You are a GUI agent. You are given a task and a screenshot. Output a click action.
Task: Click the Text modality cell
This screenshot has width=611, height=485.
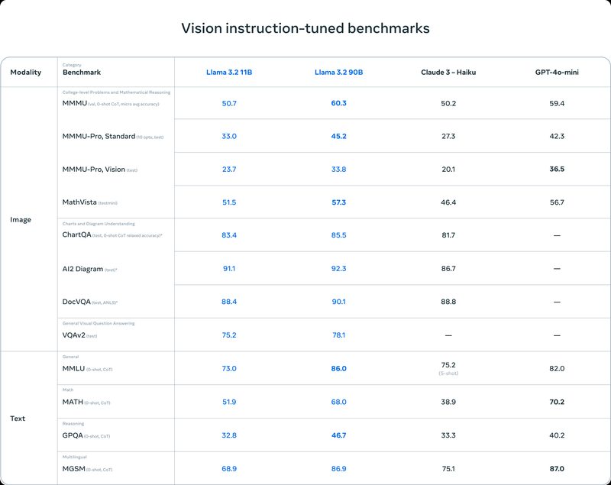[x=18, y=419]
